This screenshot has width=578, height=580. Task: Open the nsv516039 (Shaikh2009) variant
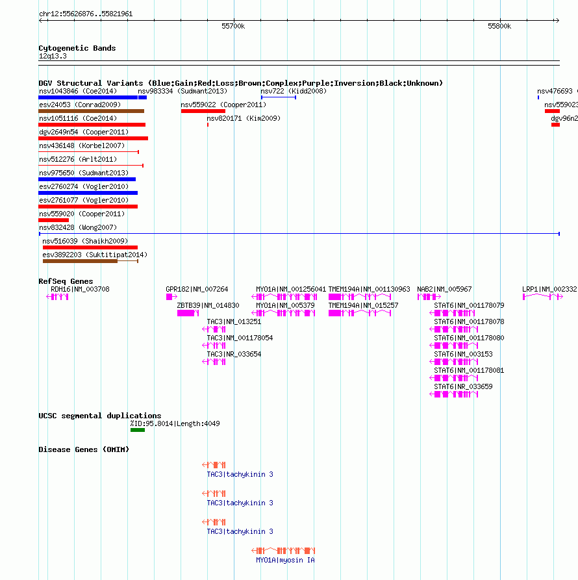coord(90,247)
